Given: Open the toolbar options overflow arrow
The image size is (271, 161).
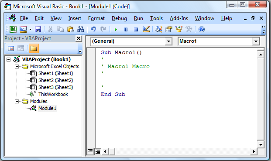Looking at the screenshot, I should (264, 29).
